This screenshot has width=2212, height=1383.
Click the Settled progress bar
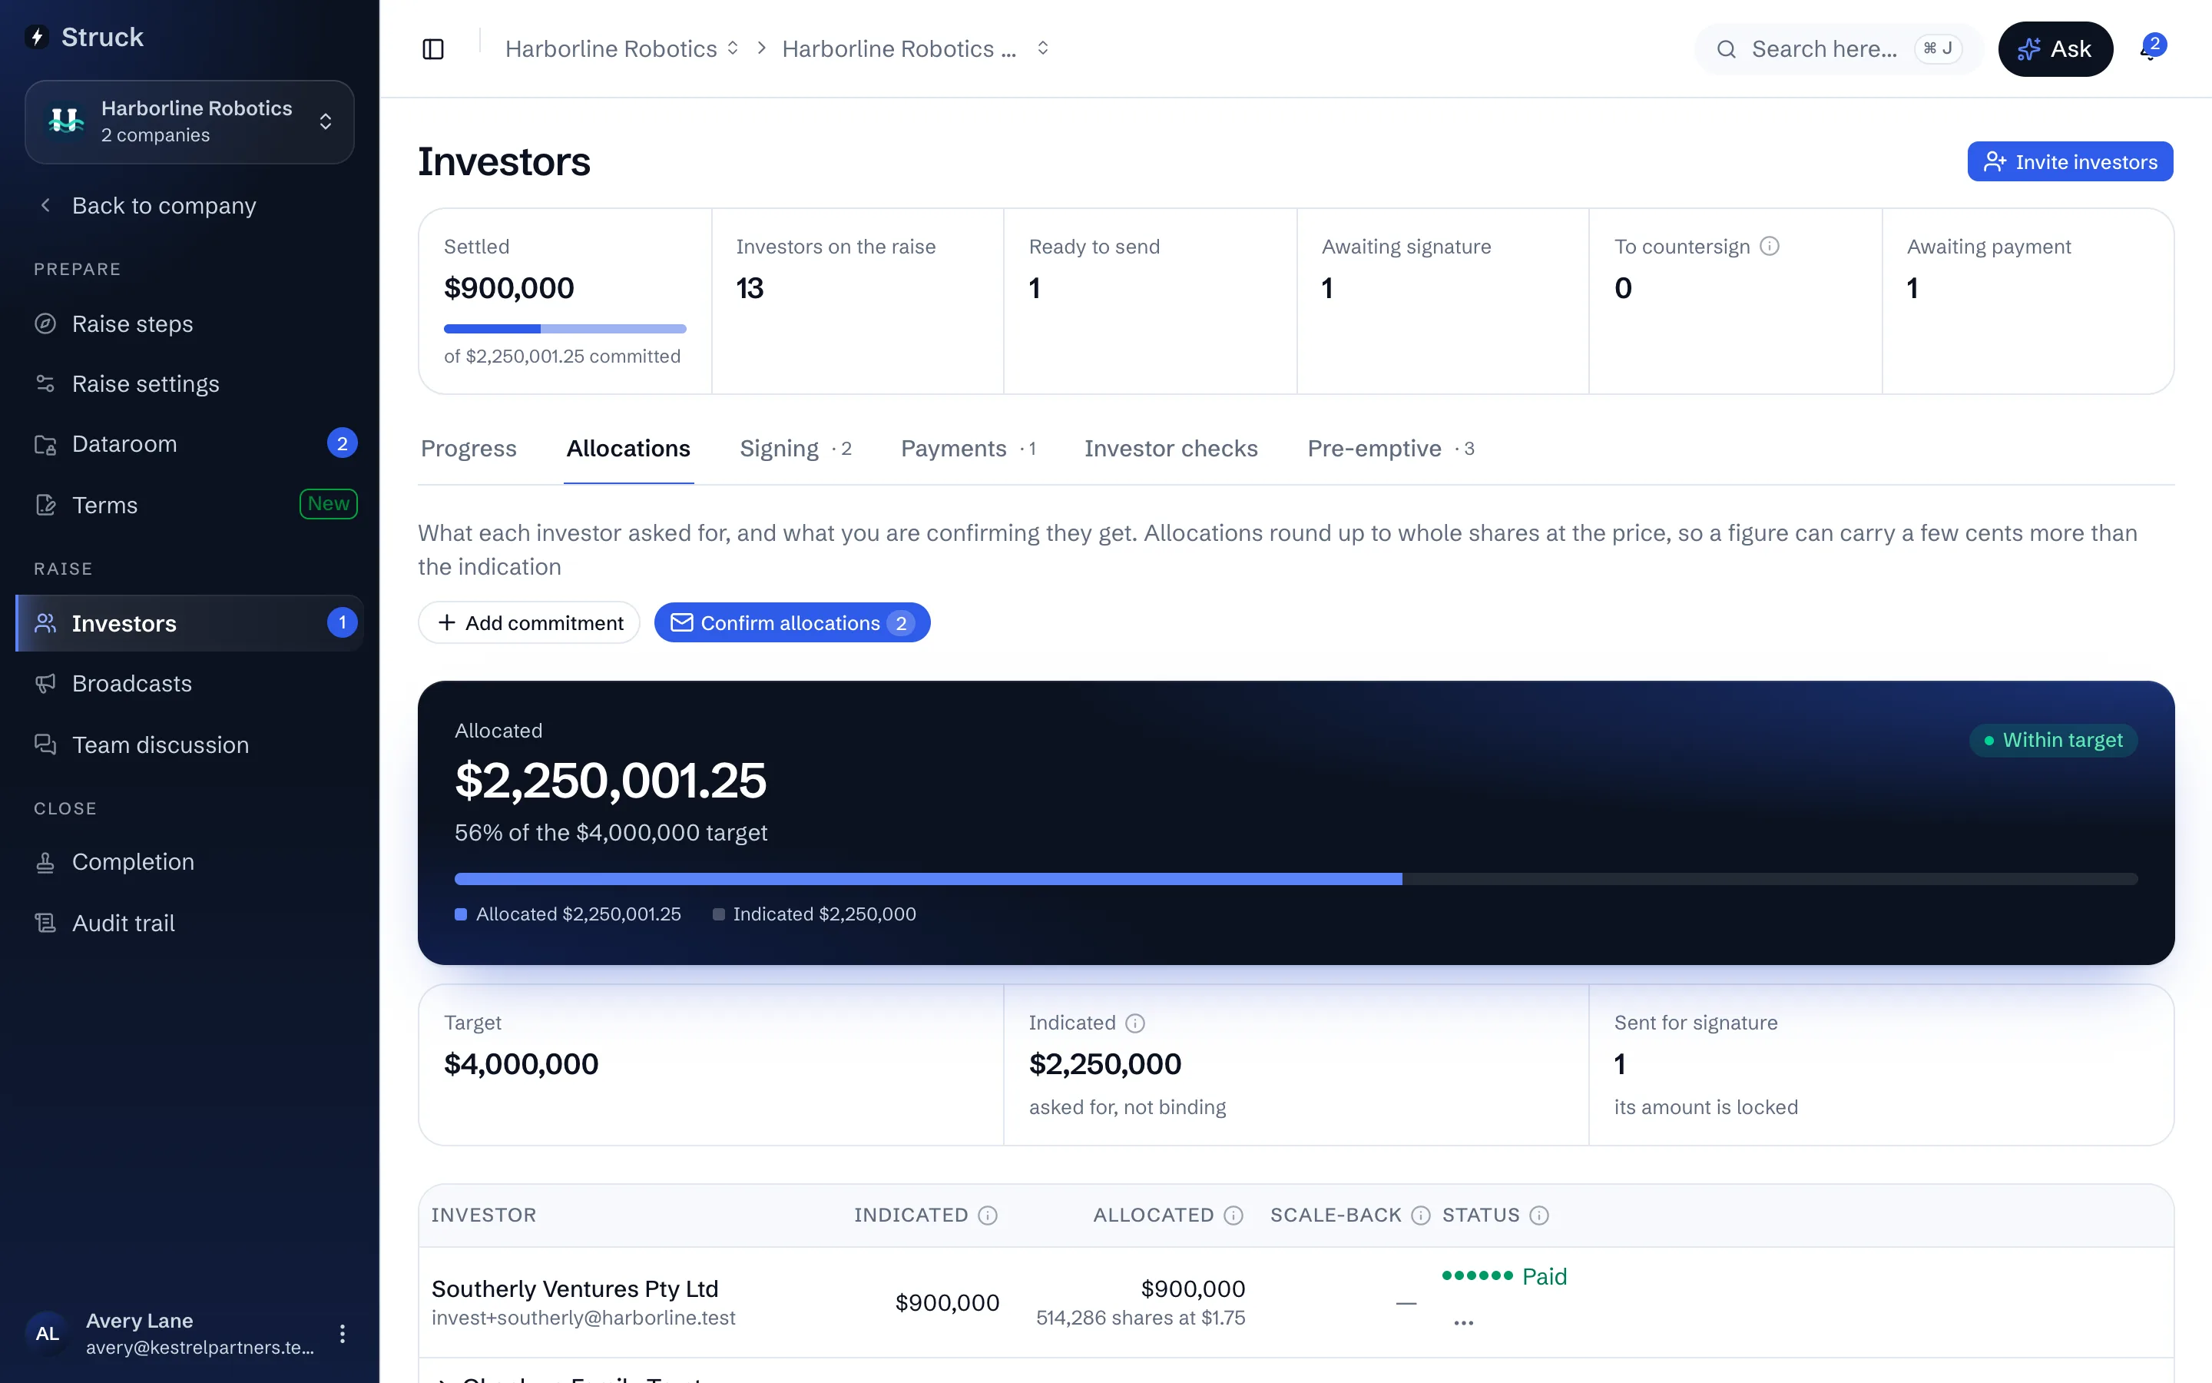tap(565, 328)
